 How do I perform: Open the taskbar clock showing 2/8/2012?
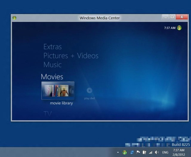coord(179,152)
